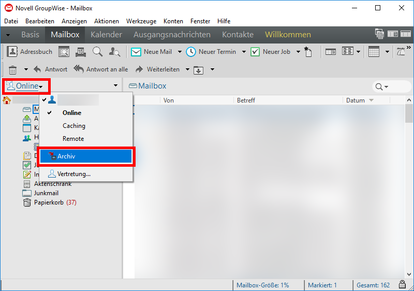Click the Antwort reply button

coord(50,69)
